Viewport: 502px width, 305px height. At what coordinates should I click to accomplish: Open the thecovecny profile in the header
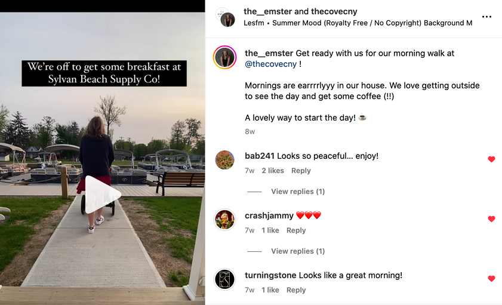click(334, 11)
